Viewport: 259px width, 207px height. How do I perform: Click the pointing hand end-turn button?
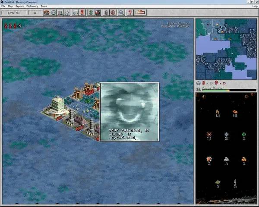(140, 13)
